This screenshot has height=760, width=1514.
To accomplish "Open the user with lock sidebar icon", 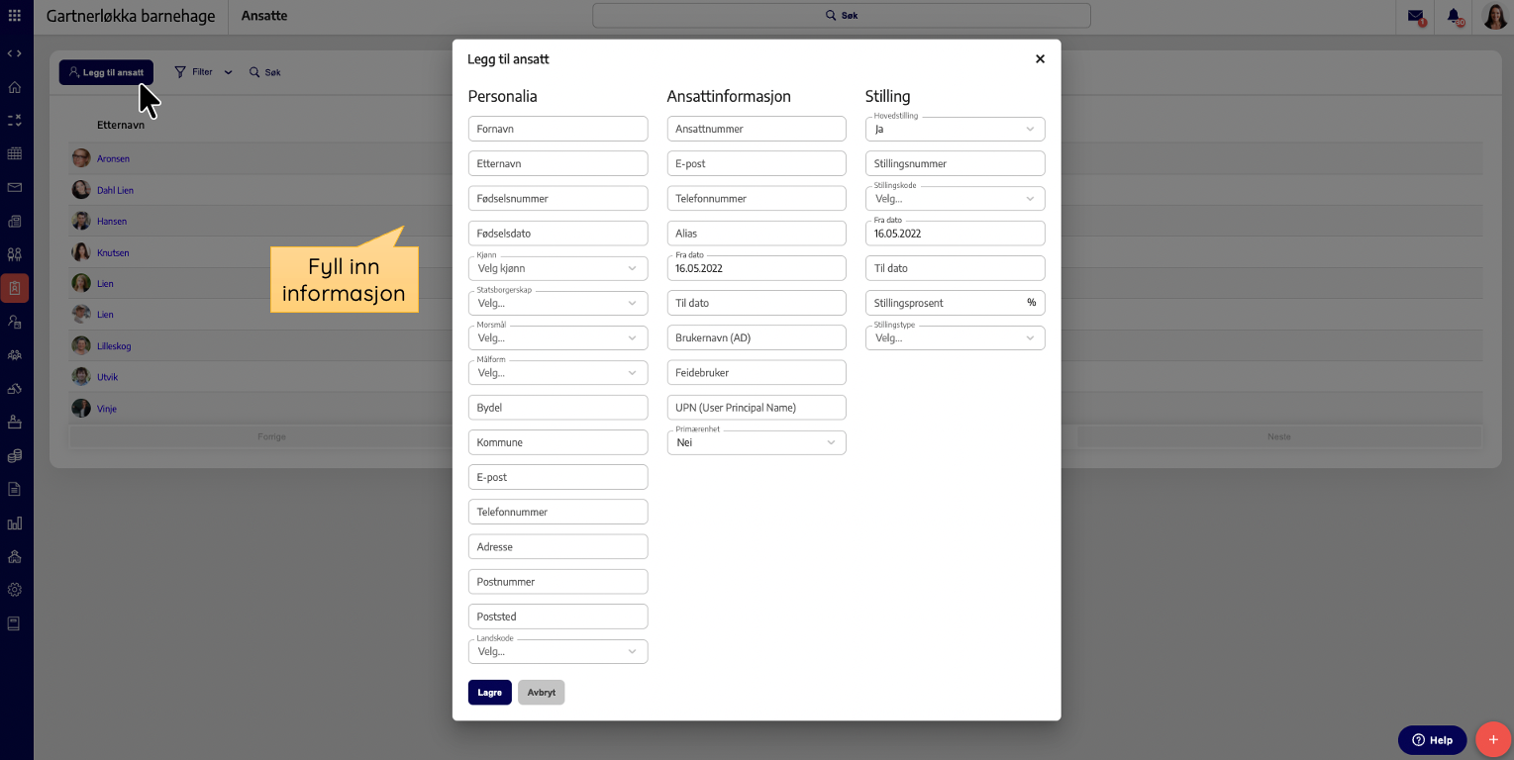I will click(x=15, y=322).
